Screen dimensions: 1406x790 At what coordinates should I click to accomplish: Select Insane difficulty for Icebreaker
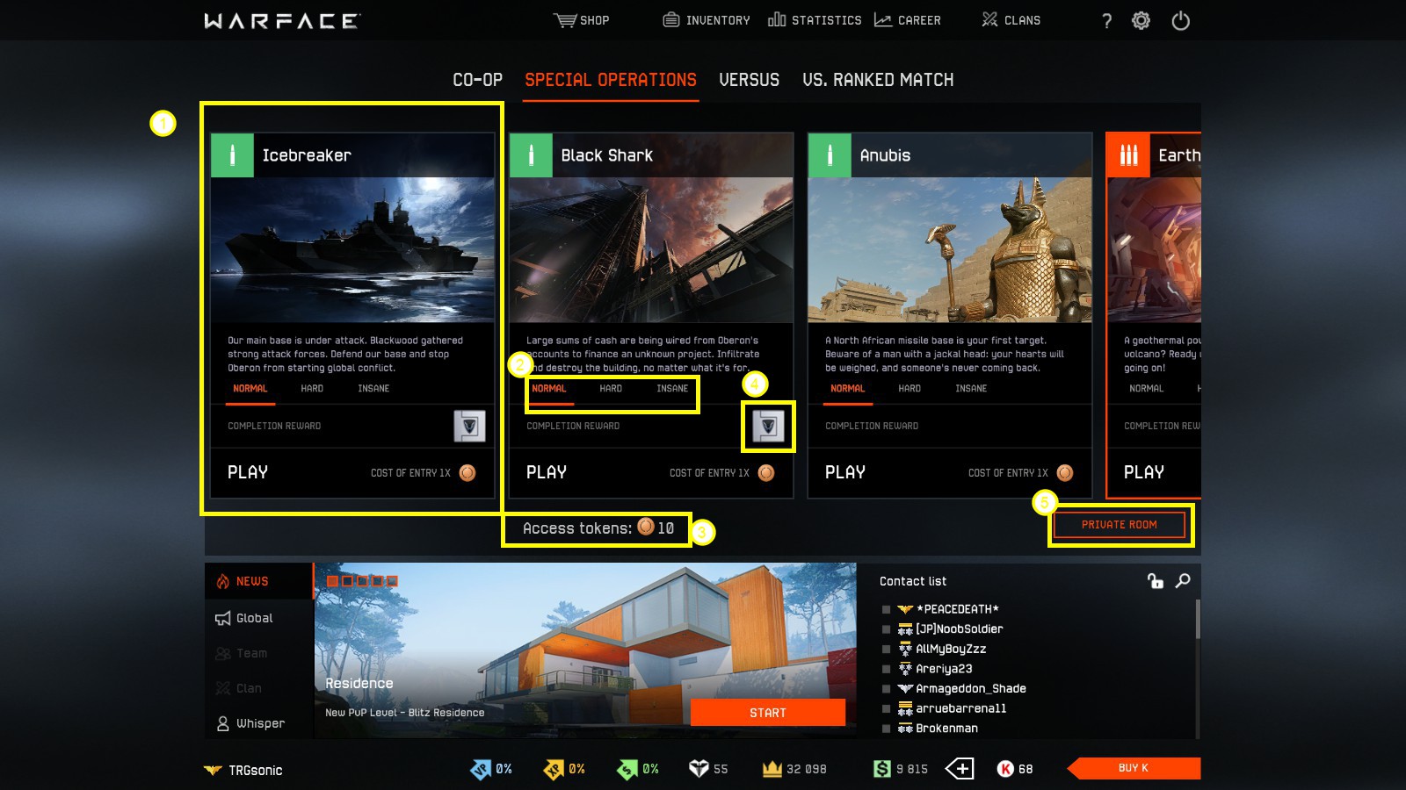[x=373, y=388]
